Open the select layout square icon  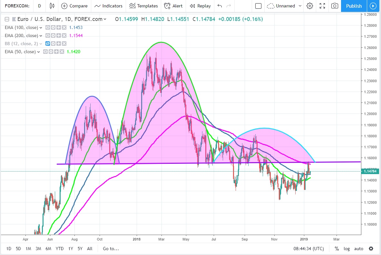click(258, 6)
